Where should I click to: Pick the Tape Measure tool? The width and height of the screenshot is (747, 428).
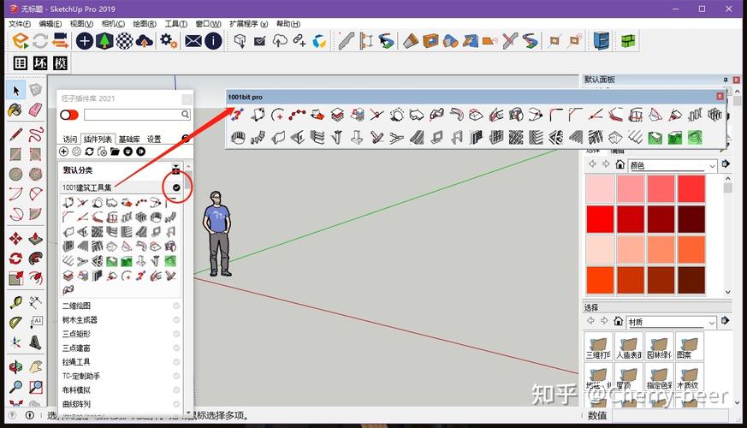[15, 301]
